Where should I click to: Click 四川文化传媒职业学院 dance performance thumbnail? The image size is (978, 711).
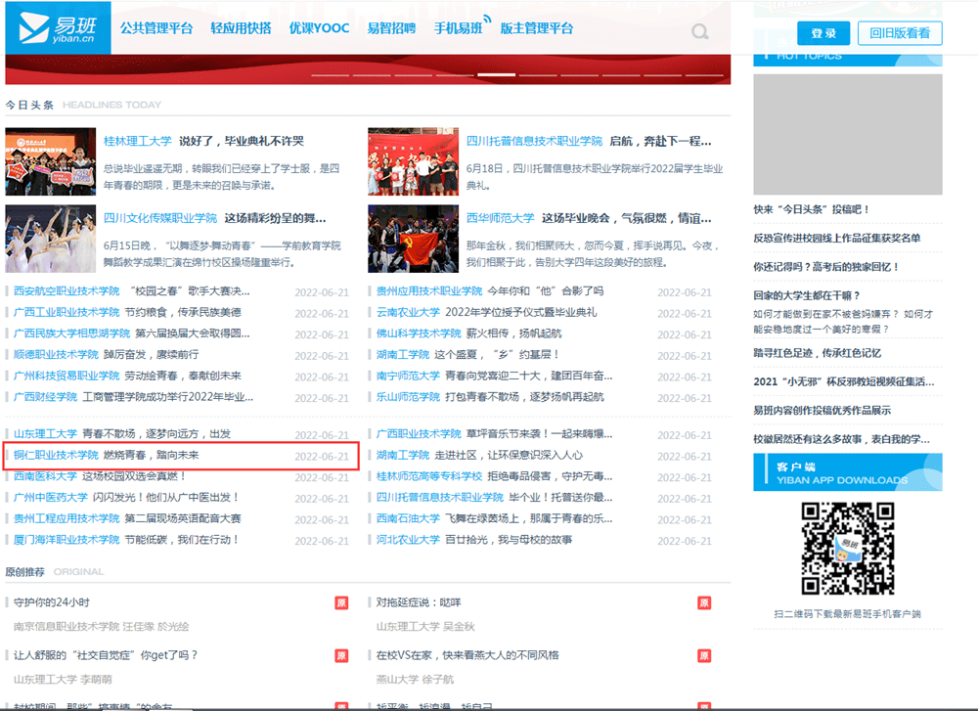coord(50,238)
